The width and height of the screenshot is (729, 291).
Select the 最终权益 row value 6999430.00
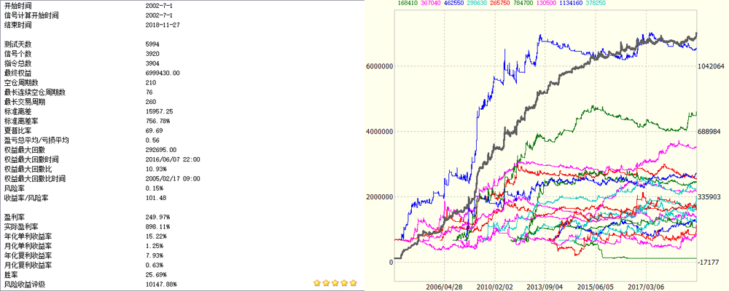click(x=163, y=73)
